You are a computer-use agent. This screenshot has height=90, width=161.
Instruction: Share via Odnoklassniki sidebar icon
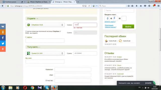[x=3, y=32]
